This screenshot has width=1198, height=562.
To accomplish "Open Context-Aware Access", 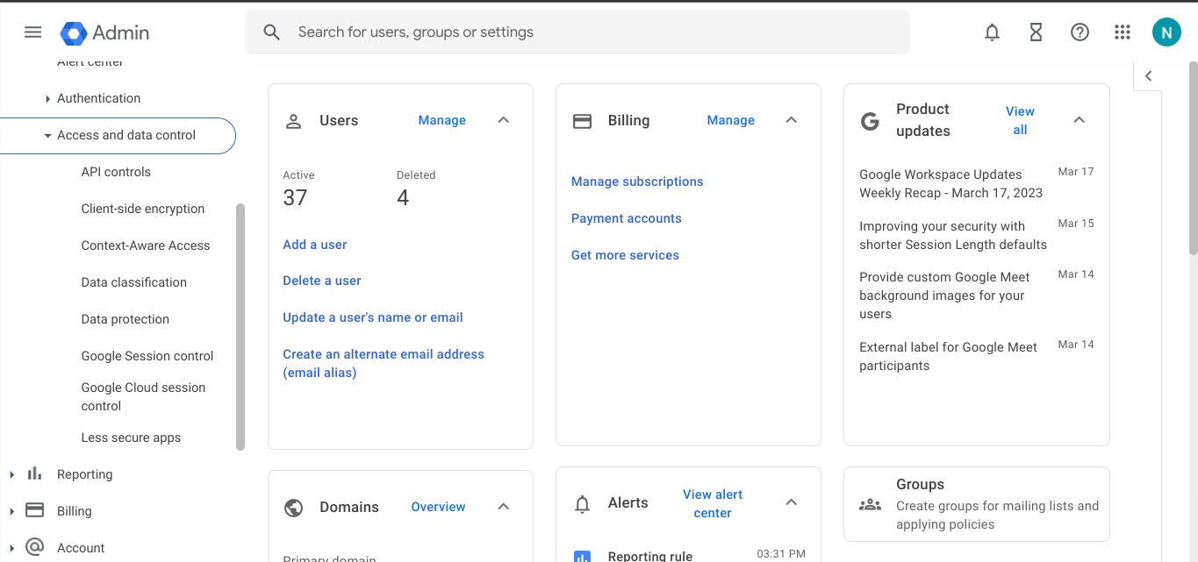I will pos(146,245).
